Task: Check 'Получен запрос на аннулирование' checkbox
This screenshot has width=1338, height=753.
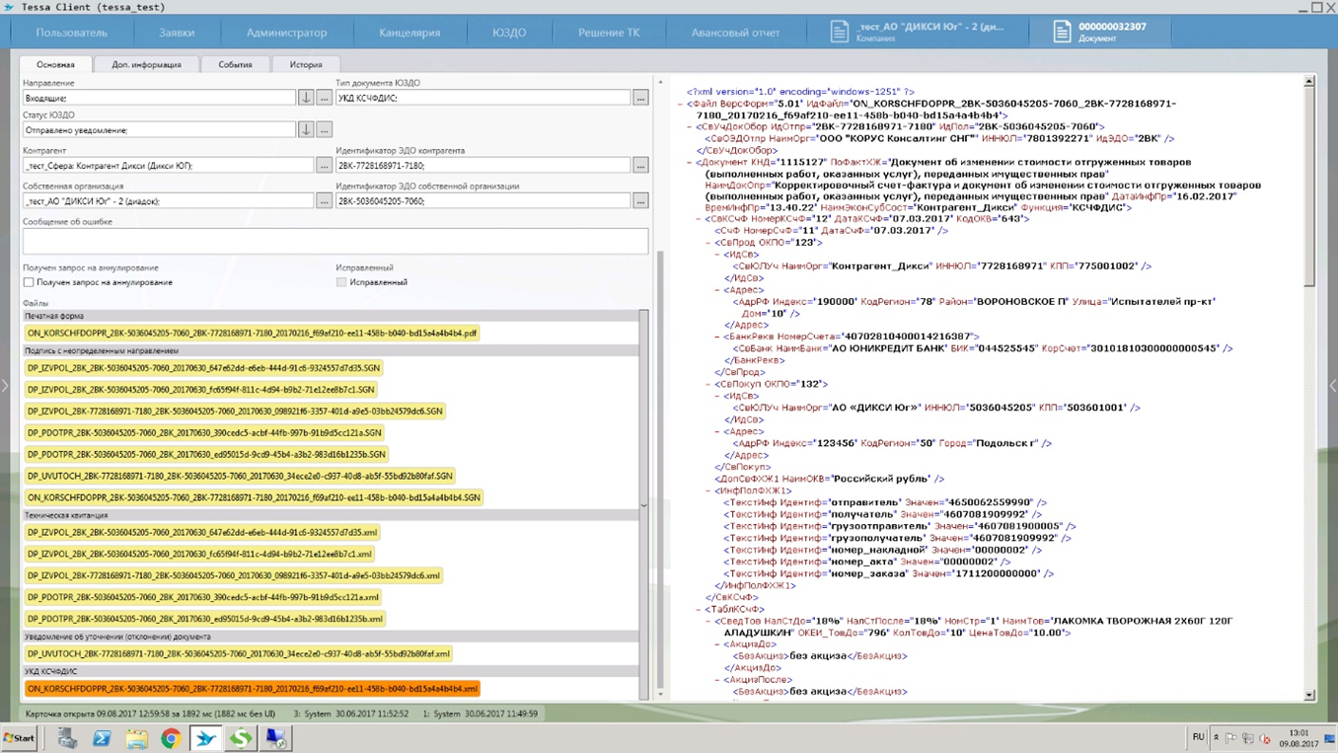Action: click(x=29, y=282)
